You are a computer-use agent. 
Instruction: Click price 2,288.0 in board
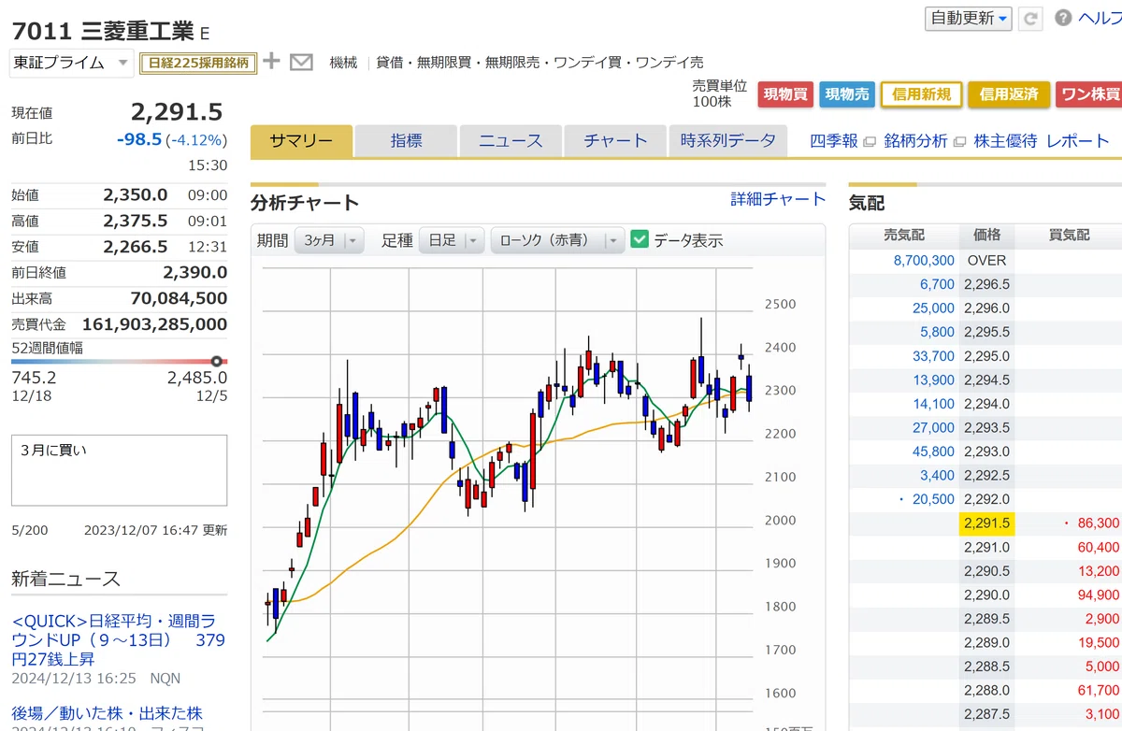(x=987, y=691)
